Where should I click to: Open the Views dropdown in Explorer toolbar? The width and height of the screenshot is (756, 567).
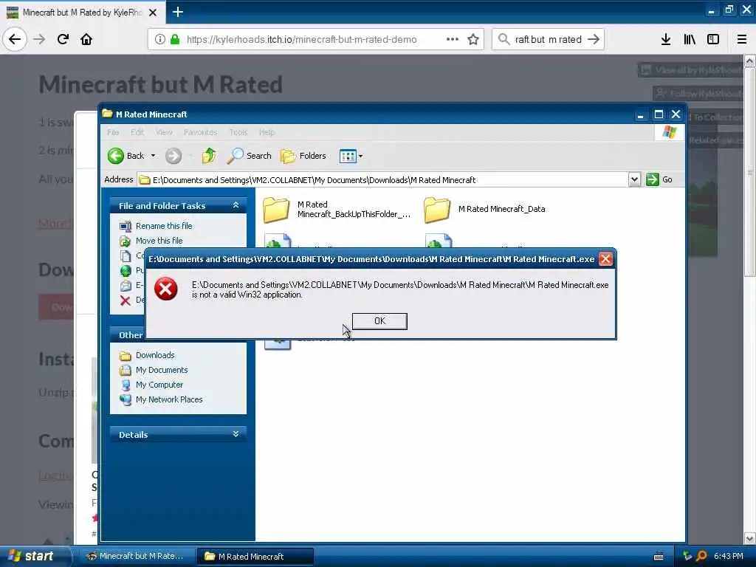tap(351, 156)
